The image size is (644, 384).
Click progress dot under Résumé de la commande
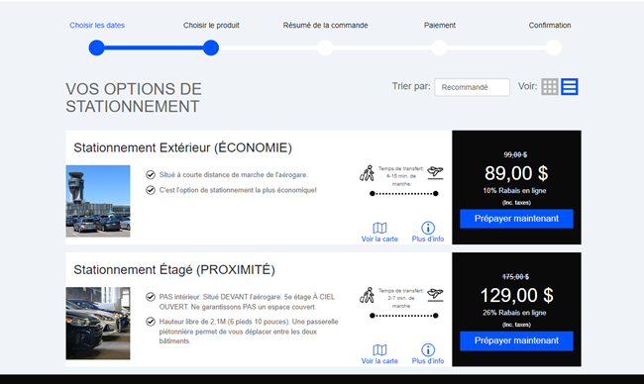[325, 48]
